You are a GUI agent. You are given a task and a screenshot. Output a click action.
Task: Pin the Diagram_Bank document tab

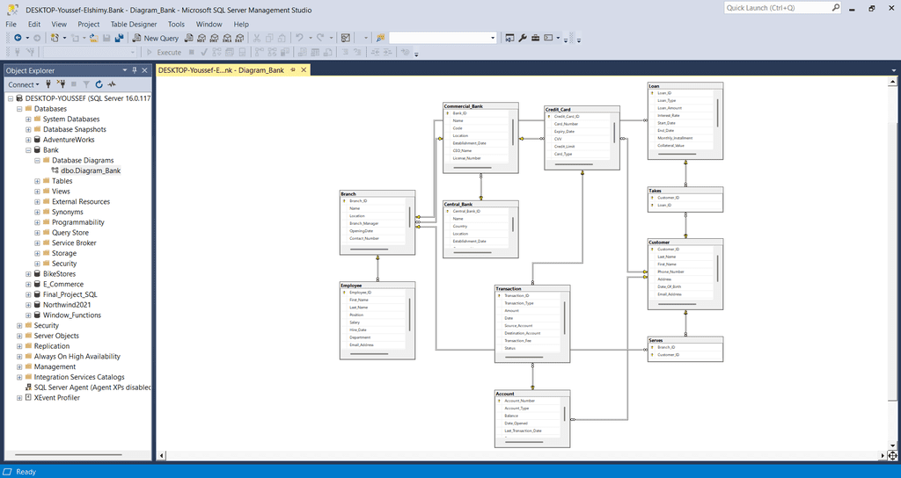coord(295,70)
